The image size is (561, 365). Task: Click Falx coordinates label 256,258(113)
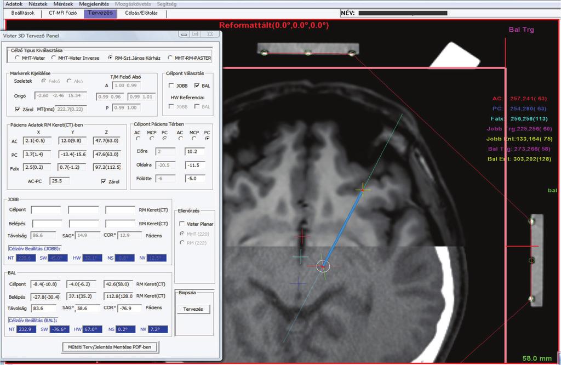coord(519,118)
